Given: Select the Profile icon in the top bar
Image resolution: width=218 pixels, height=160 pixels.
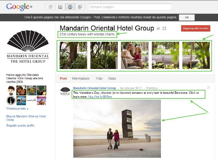Looking at the screenshot, I should point(70,7).
